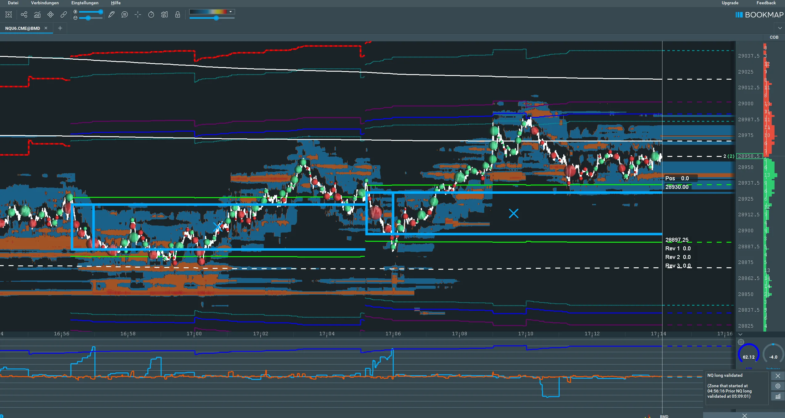
Task: Click the stopwatch timer icon
Action: (x=151, y=14)
